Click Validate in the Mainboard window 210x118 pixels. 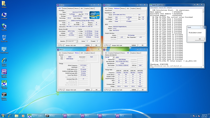(x=134, y=45)
